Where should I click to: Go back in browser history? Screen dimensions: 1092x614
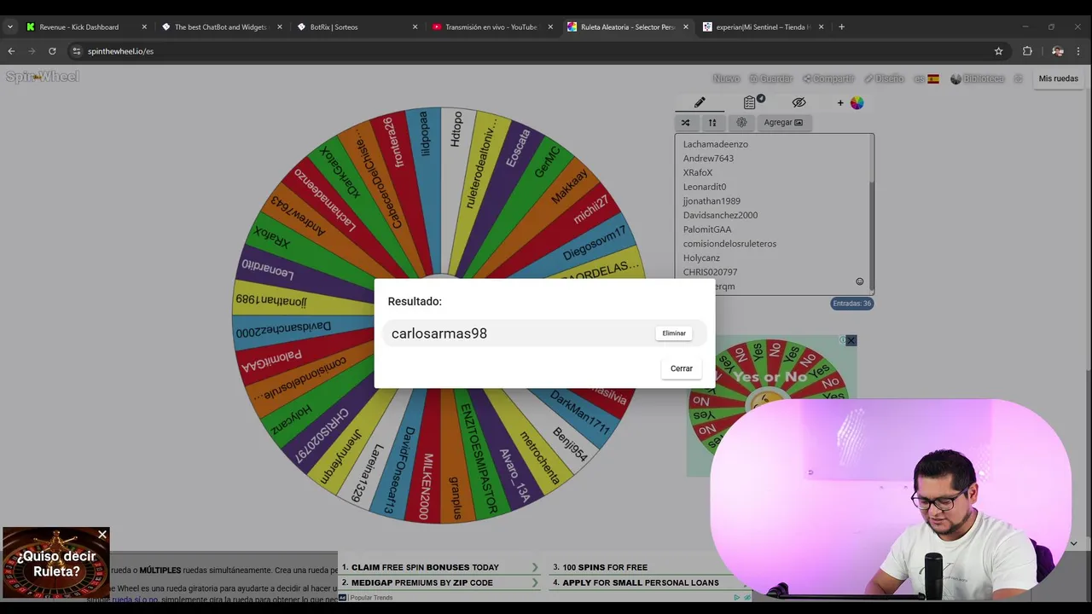click(11, 51)
